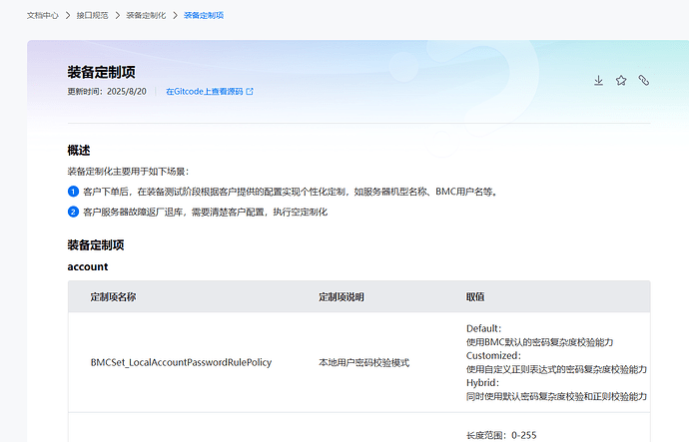
Task: Click the 概述 section heading
Action: tap(79, 151)
